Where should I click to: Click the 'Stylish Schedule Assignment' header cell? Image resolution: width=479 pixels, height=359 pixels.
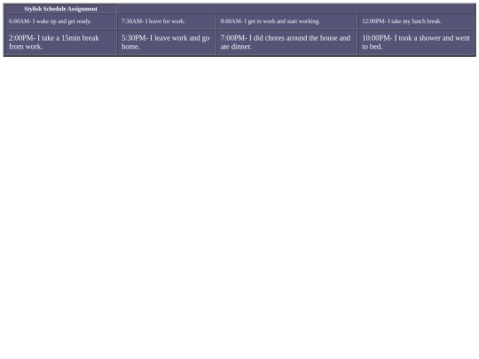(x=61, y=9)
